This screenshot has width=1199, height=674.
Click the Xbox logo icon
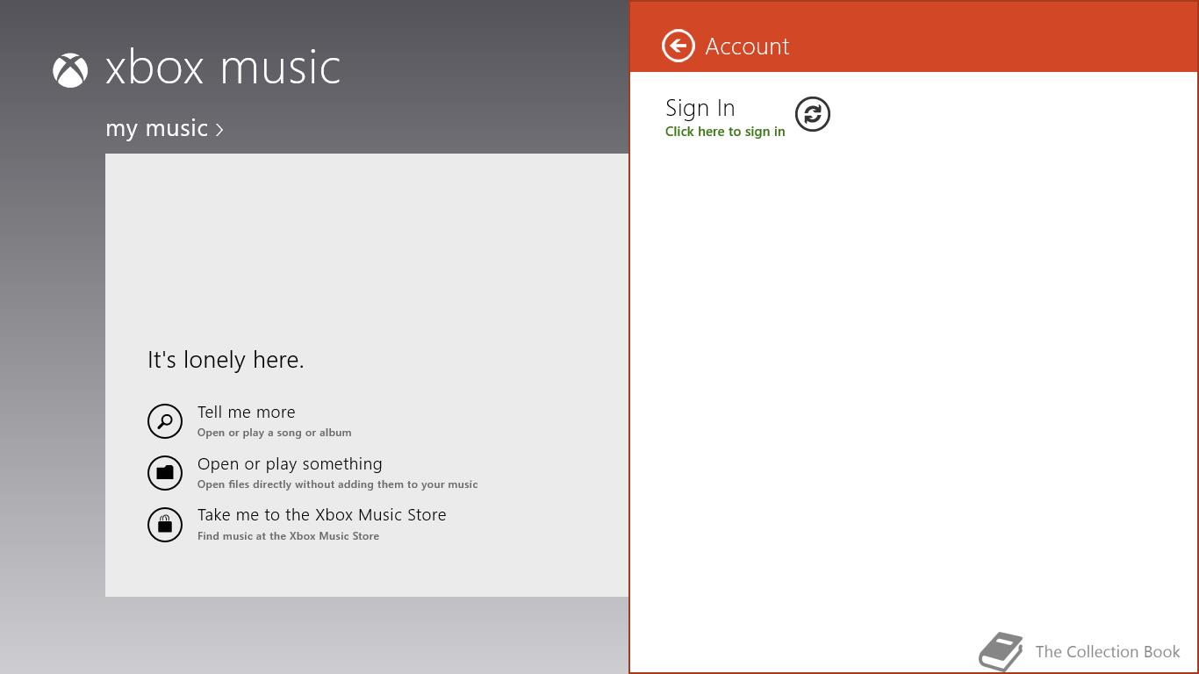tap(70, 70)
